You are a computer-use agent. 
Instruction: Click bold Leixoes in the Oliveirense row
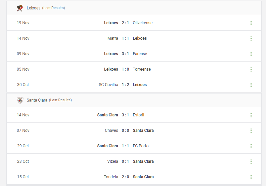[x=111, y=23]
